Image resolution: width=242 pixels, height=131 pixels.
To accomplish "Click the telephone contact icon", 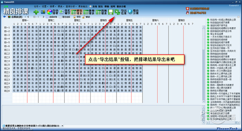I will pos(187,9).
